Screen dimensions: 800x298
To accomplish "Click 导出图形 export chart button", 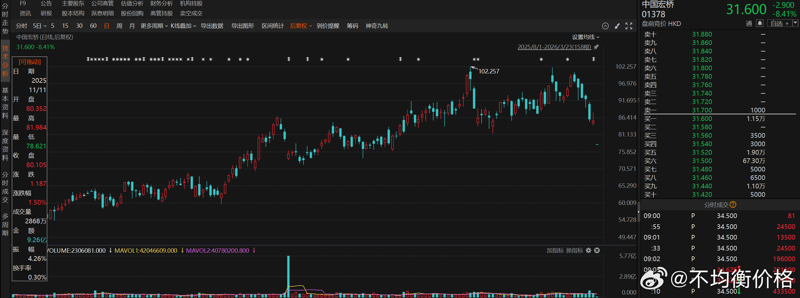I will [x=243, y=26].
